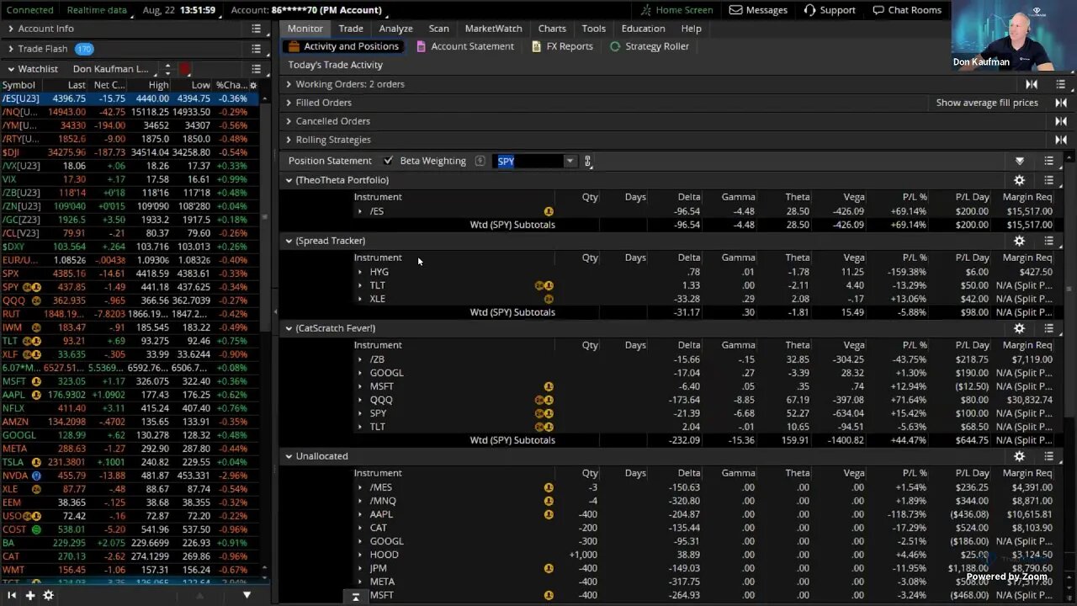Collapse the (Spread Tracker) group
This screenshot has height=606, width=1077.
[x=289, y=241]
